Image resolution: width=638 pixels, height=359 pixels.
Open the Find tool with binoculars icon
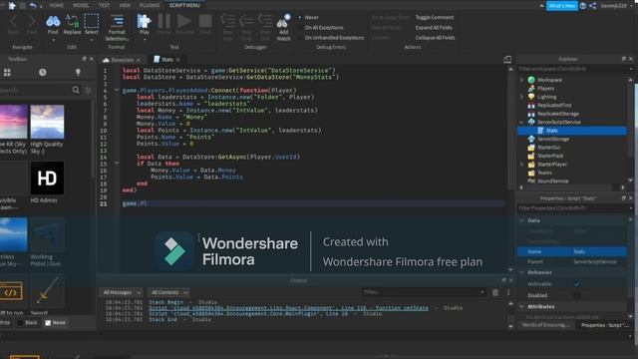53,24
